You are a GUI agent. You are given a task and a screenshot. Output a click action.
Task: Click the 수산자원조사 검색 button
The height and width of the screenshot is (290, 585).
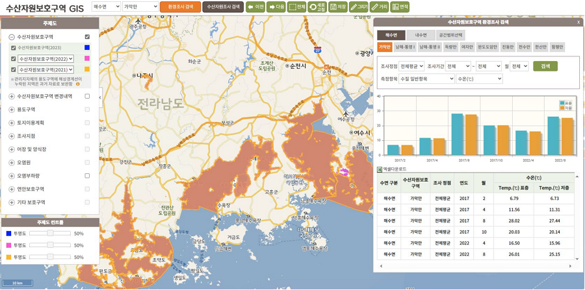click(x=223, y=6)
